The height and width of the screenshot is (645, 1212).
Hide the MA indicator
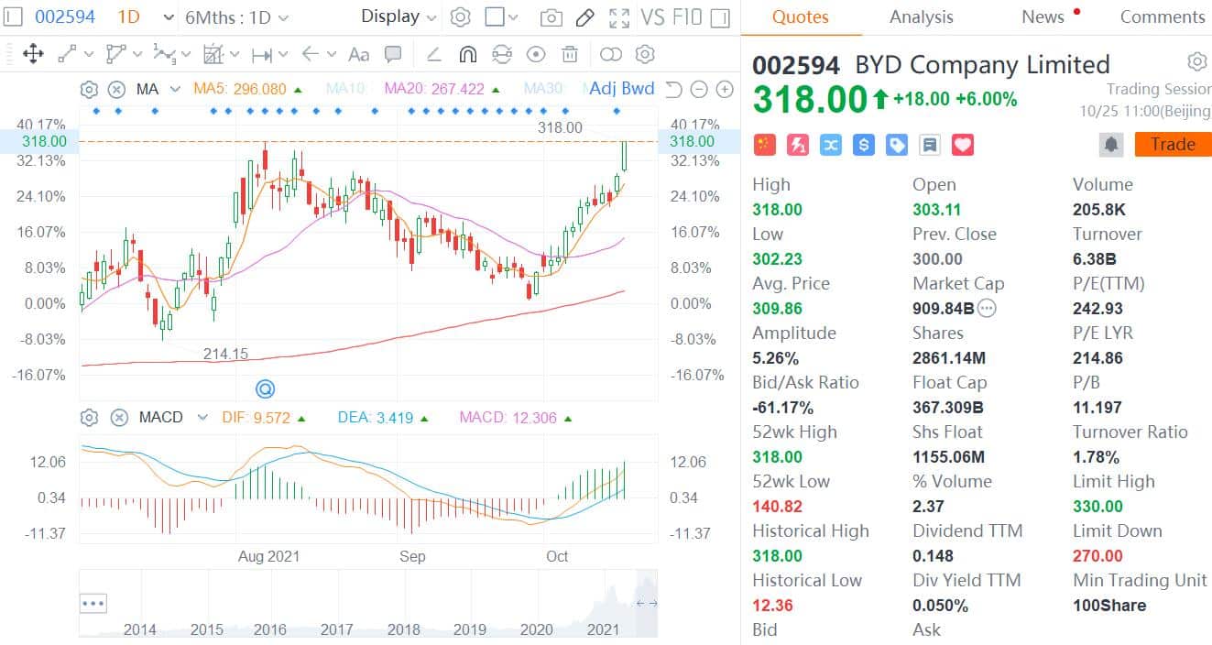click(x=118, y=88)
